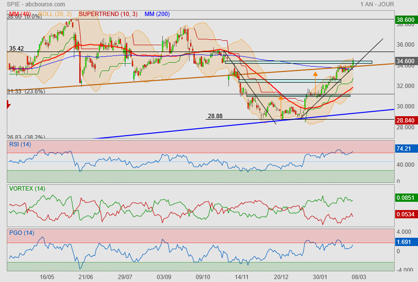Click the '1 AN - JOUR' period label
Viewport: 418px width, 282px height.
tap(377, 4)
